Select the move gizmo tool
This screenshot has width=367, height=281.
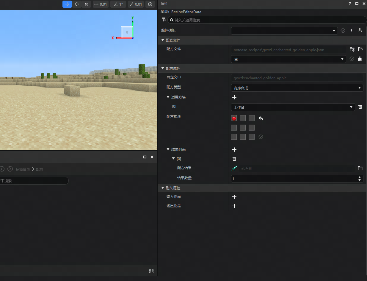(67, 4)
